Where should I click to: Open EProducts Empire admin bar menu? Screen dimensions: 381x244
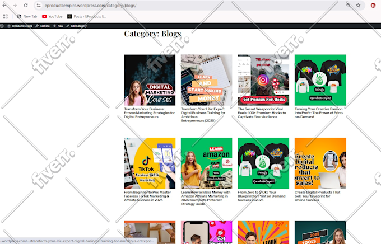pyautogui.click(x=20, y=26)
